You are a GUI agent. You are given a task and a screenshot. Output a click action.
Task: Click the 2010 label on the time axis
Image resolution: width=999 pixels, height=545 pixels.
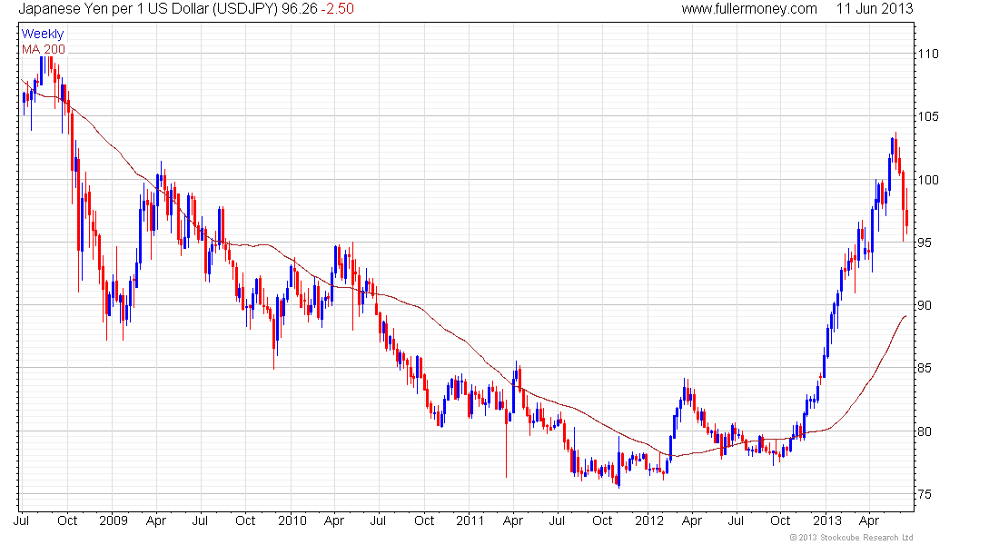tap(292, 520)
